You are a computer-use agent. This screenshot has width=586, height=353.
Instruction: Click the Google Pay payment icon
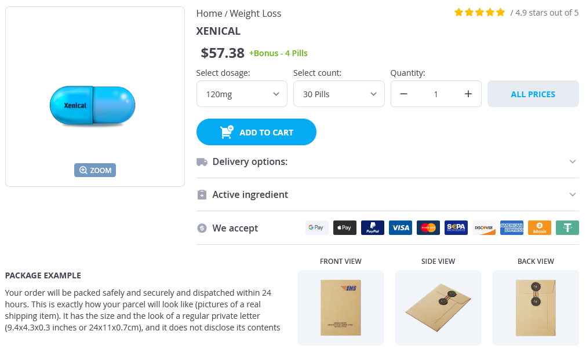pos(316,228)
